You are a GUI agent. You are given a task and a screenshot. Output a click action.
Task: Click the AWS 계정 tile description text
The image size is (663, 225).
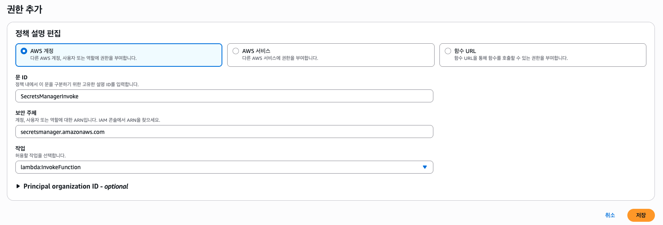tap(83, 58)
